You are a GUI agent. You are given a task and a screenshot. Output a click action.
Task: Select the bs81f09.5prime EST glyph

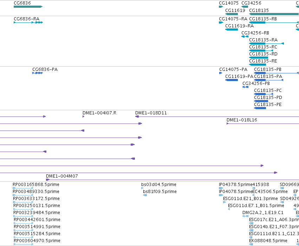tap(145, 195)
